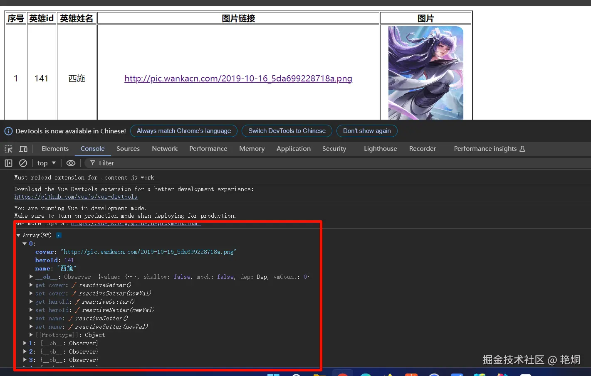591x376 pixels.
Task: Click the heroId value 141 in console
Action: pyautogui.click(x=69, y=260)
